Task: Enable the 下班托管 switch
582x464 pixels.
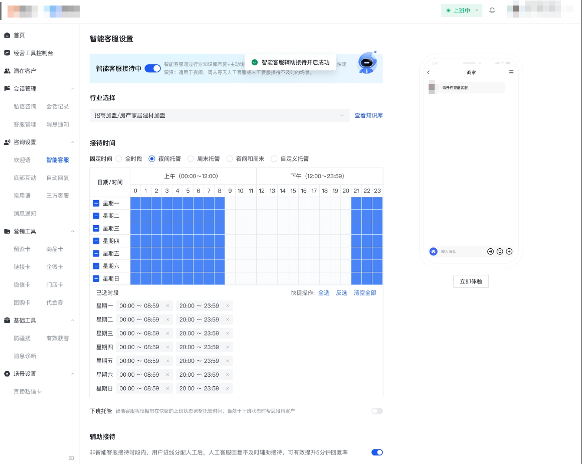Action: click(x=377, y=411)
